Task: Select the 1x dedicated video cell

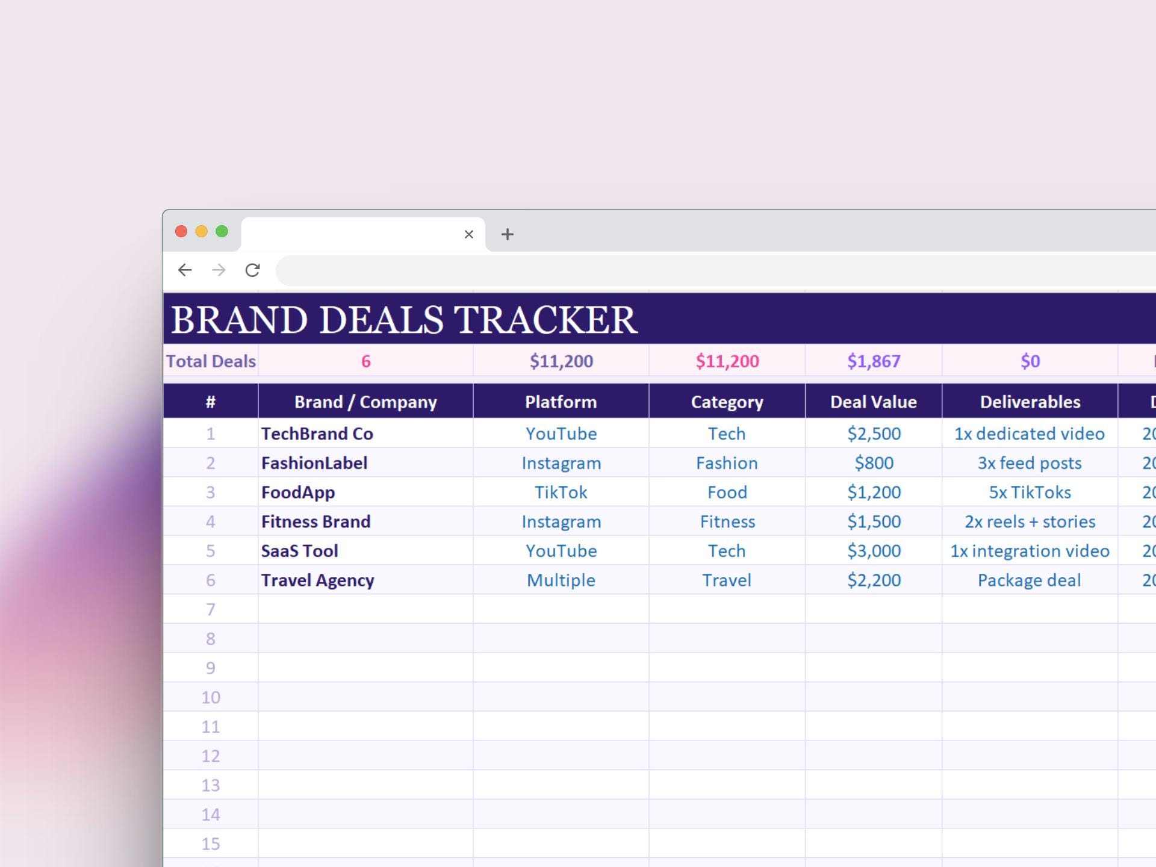Action: point(1030,433)
